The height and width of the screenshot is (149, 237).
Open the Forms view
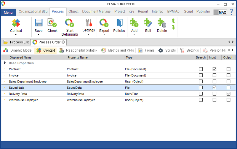point(146,50)
